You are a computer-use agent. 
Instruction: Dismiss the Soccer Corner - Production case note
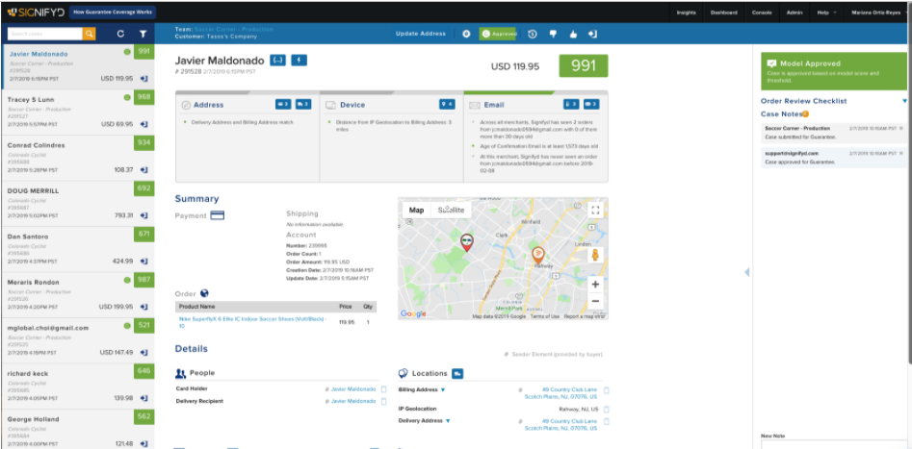pyautogui.click(x=901, y=127)
